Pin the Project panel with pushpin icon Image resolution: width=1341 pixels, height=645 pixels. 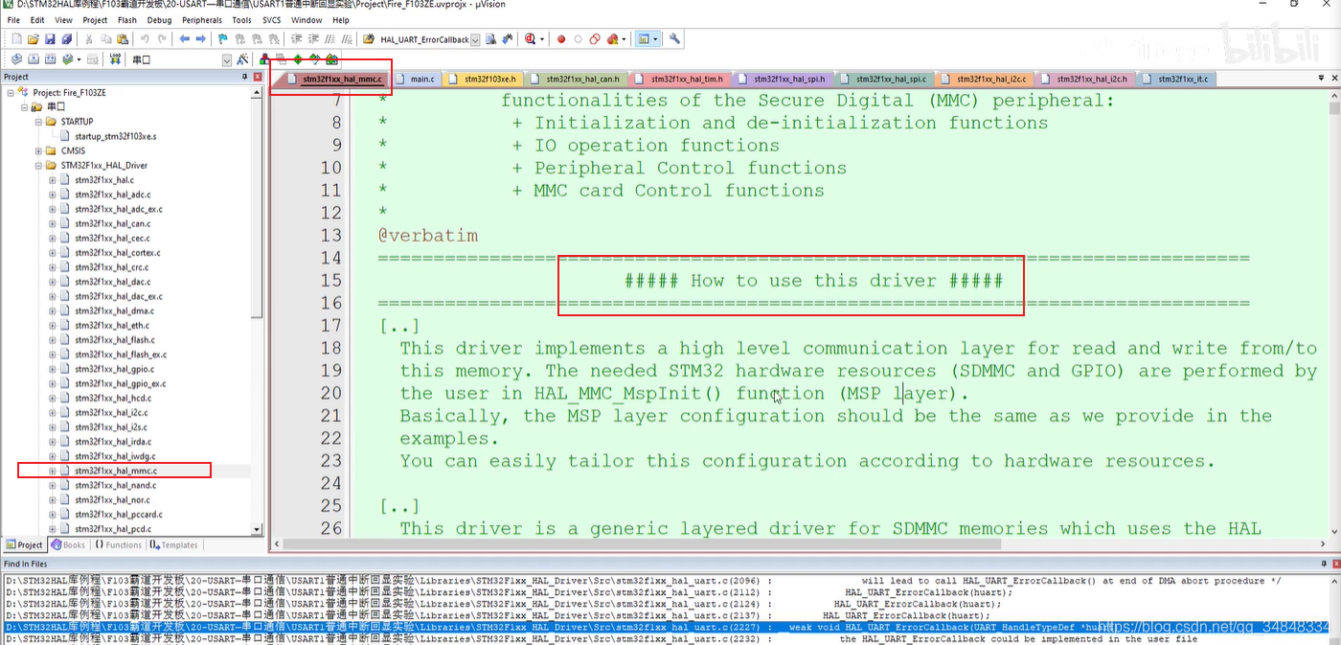point(245,76)
